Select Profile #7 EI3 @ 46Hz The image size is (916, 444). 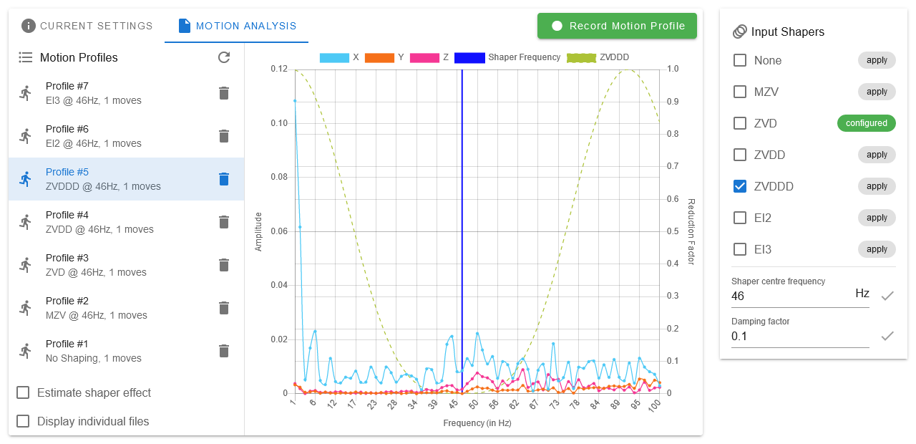point(127,93)
